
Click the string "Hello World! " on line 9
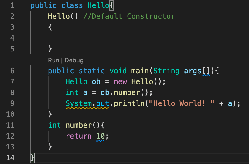coord(182,103)
